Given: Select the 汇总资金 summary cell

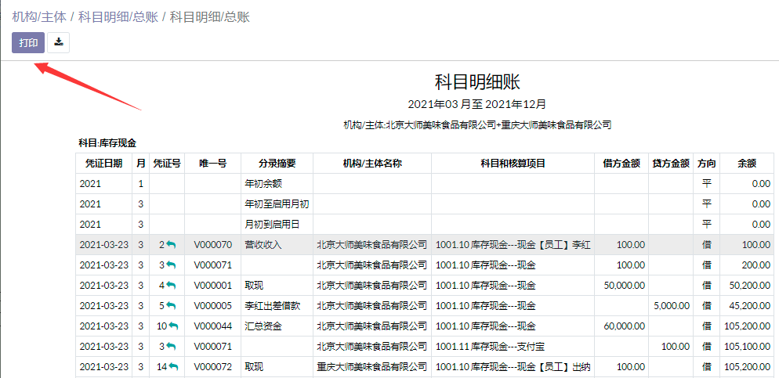Looking at the screenshot, I should 277,326.
